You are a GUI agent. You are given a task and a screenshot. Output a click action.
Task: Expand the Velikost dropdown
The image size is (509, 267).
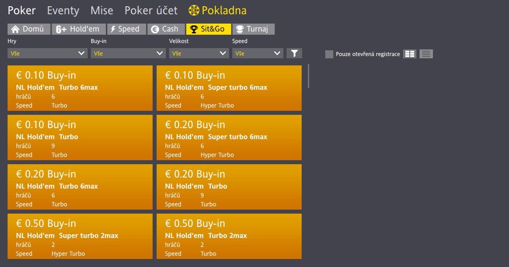pyautogui.click(x=199, y=53)
